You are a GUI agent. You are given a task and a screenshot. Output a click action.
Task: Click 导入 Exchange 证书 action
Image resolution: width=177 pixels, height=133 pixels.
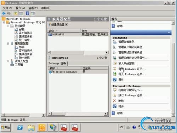coord(132,74)
